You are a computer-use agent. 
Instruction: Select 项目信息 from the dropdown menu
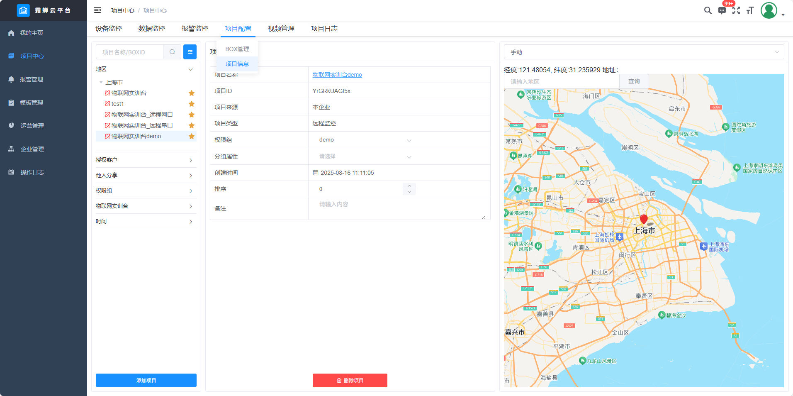[237, 64]
